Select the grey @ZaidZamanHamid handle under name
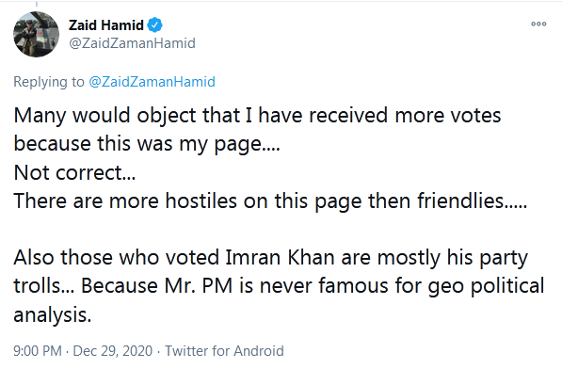This screenshot has width=562, height=369. pyautogui.click(x=132, y=43)
